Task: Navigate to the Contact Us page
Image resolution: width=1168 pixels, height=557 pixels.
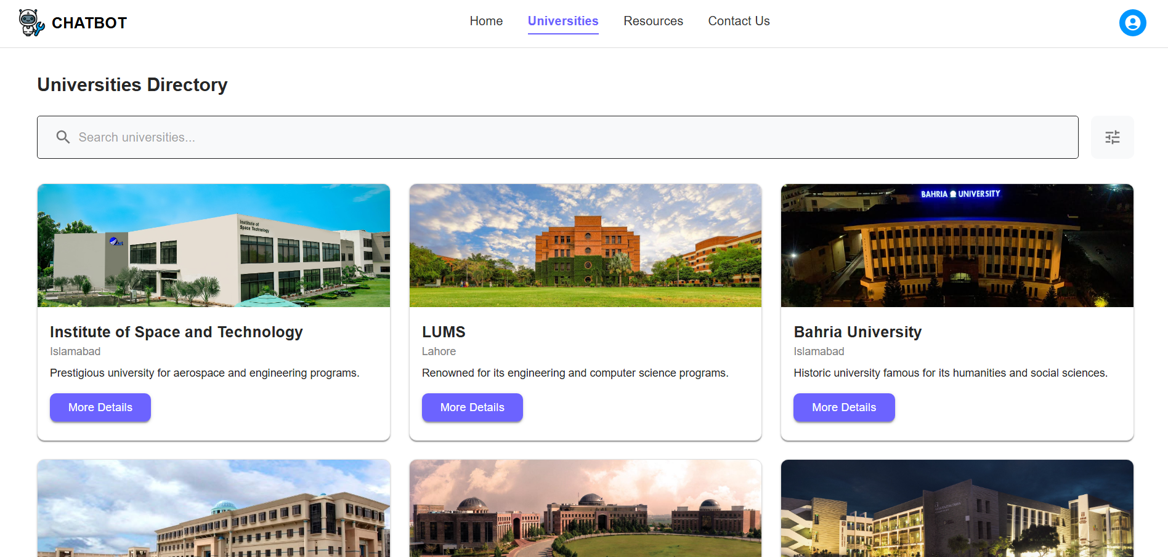Action: pyautogui.click(x=739, y=21)
